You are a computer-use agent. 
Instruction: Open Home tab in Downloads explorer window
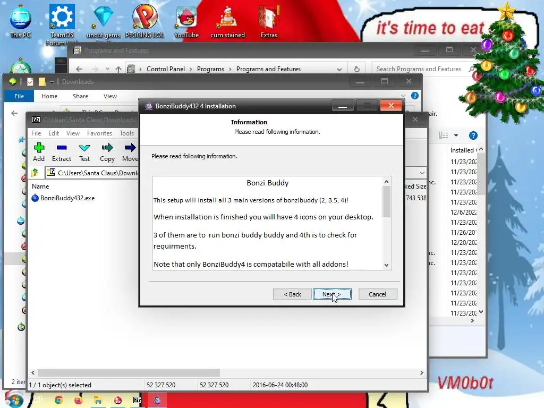49,96
